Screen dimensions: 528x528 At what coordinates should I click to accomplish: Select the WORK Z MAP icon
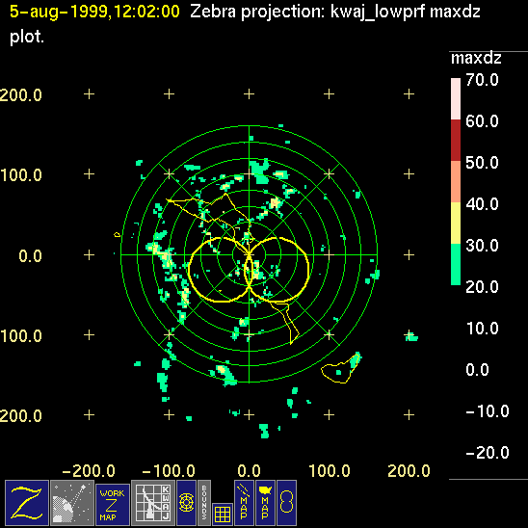(113, 505)
